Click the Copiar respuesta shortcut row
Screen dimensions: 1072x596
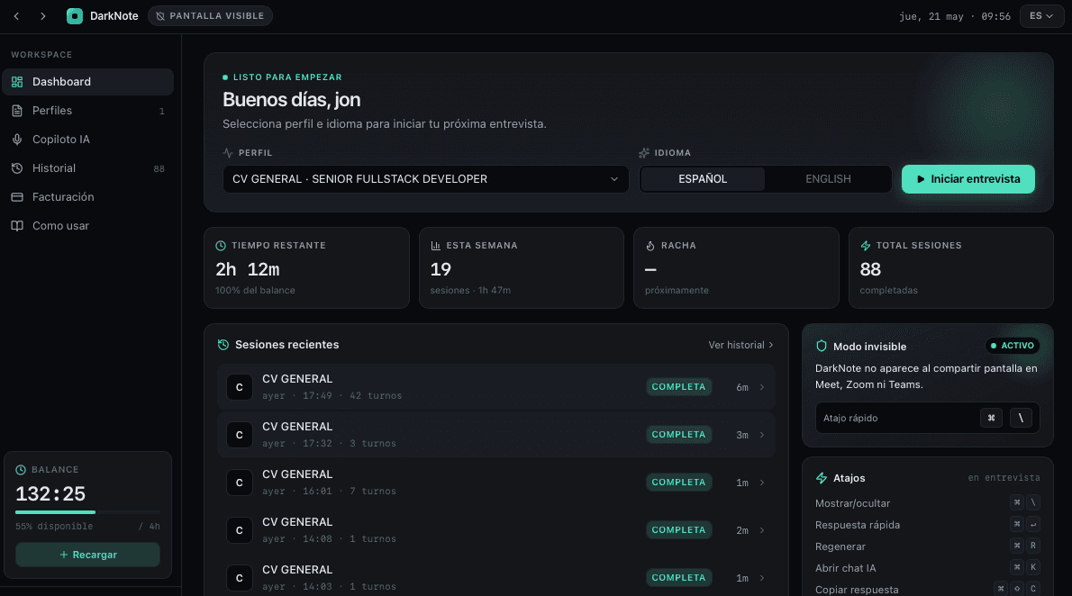coord(927,589)
